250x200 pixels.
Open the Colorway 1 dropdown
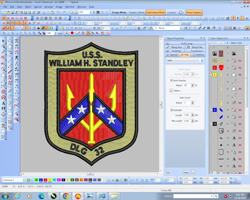tap(24, 180)
